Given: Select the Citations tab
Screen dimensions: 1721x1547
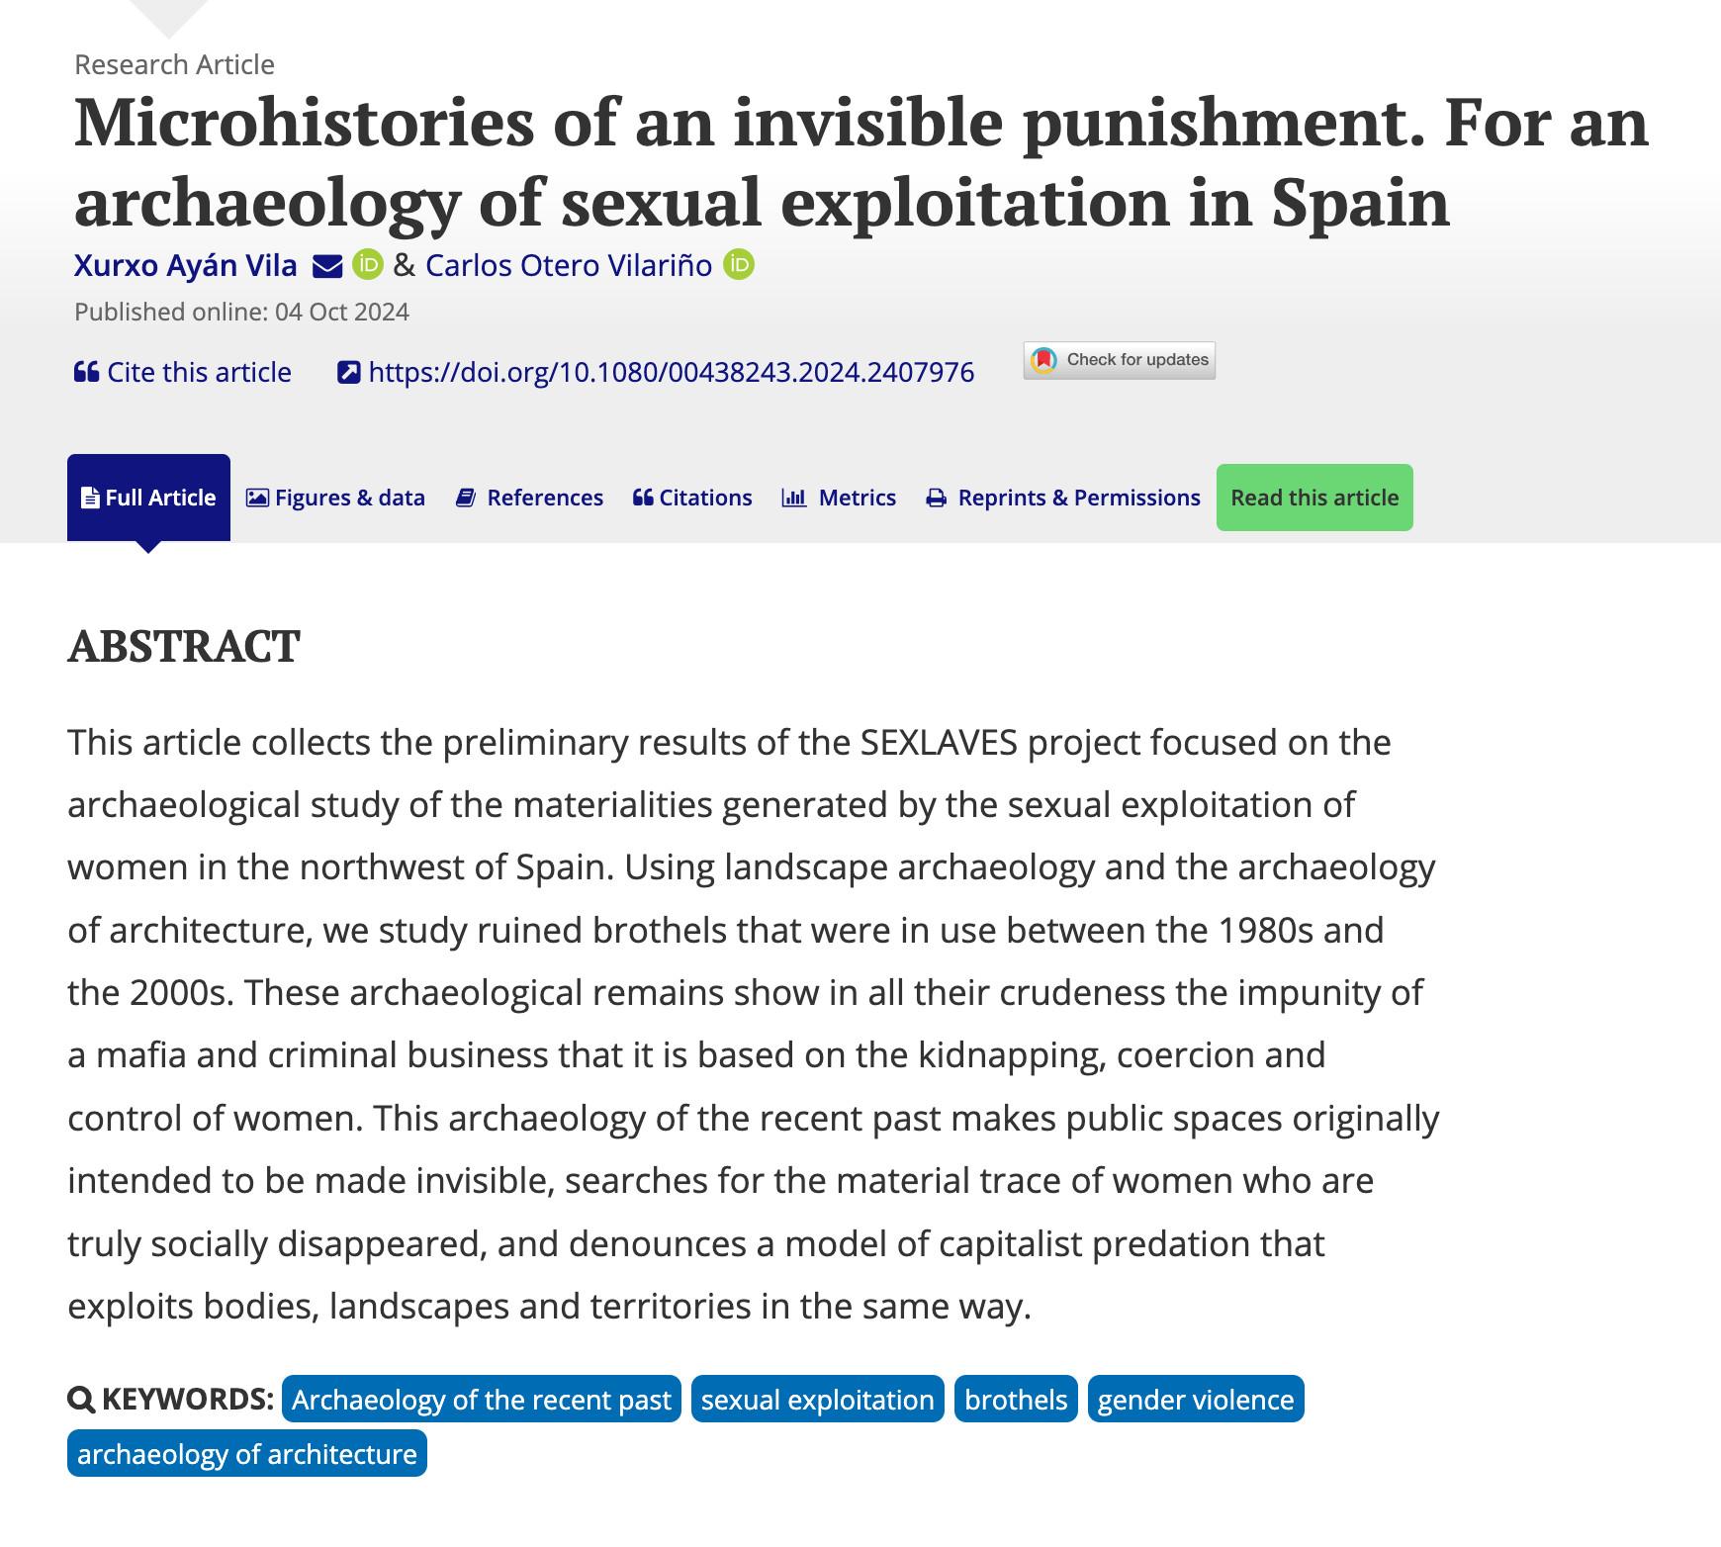Looking at the screenshot, I should pyautogui.click(x=692, y=498).
